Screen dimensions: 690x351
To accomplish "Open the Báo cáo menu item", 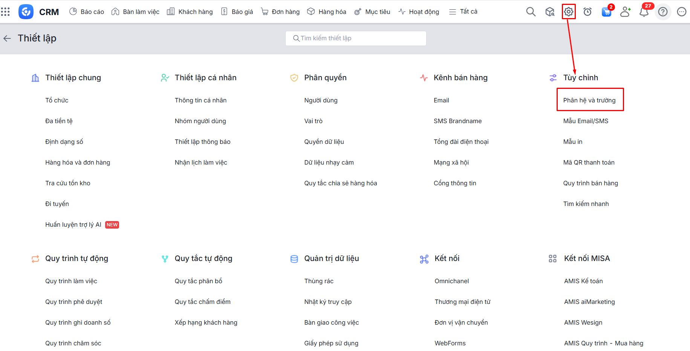I will pyautogui.click(x=87, y=12).
